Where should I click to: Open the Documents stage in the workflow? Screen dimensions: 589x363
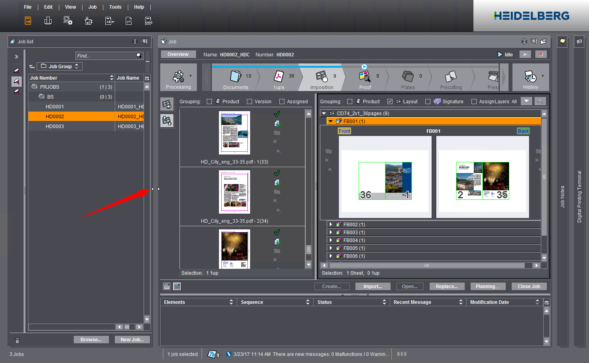(x=236, y=78)
